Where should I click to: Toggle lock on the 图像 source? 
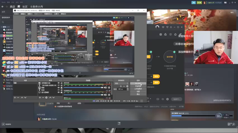(62, 87)
